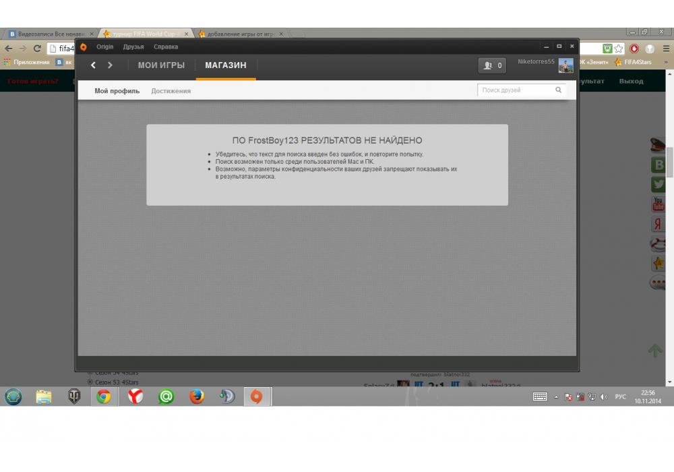Click the Поиск друзей search field
This screenshot has height=472, width=674.
click(x=516, y=90)
